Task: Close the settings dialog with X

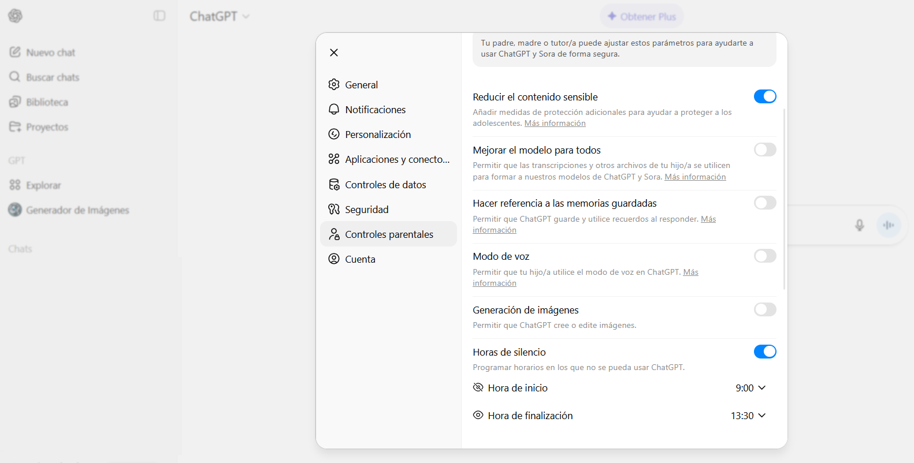Action: (334, 53)
